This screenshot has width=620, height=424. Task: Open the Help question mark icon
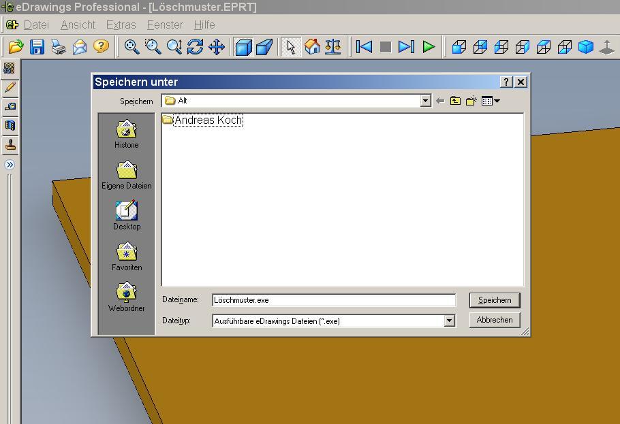point(101,47)
